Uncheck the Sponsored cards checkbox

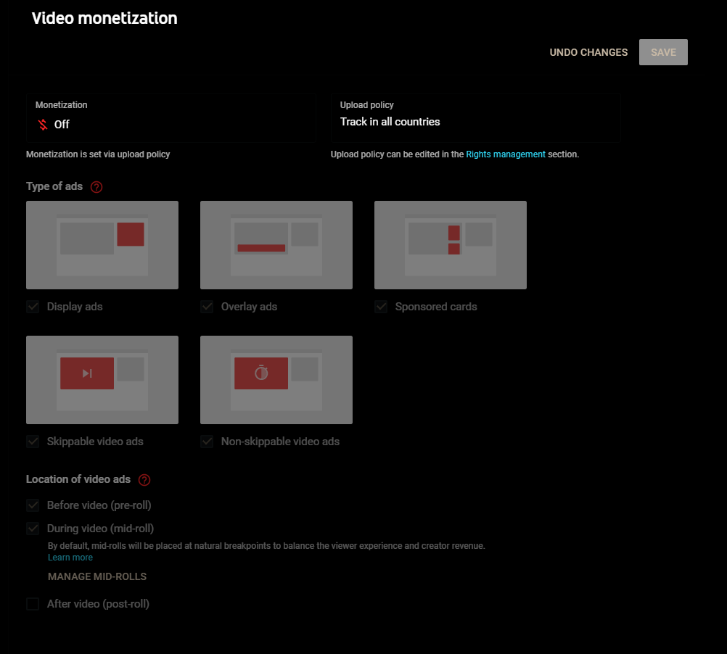[381, 307]
